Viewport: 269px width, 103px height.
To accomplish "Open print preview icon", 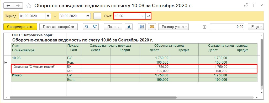I will point(129,27).
